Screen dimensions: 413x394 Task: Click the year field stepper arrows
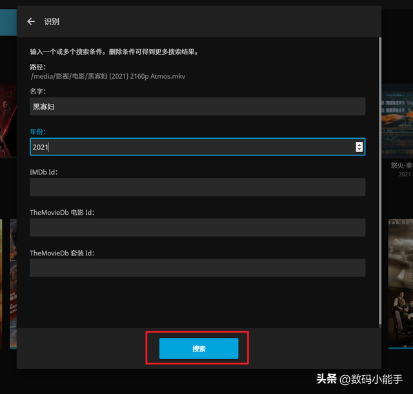coord(359,147)
